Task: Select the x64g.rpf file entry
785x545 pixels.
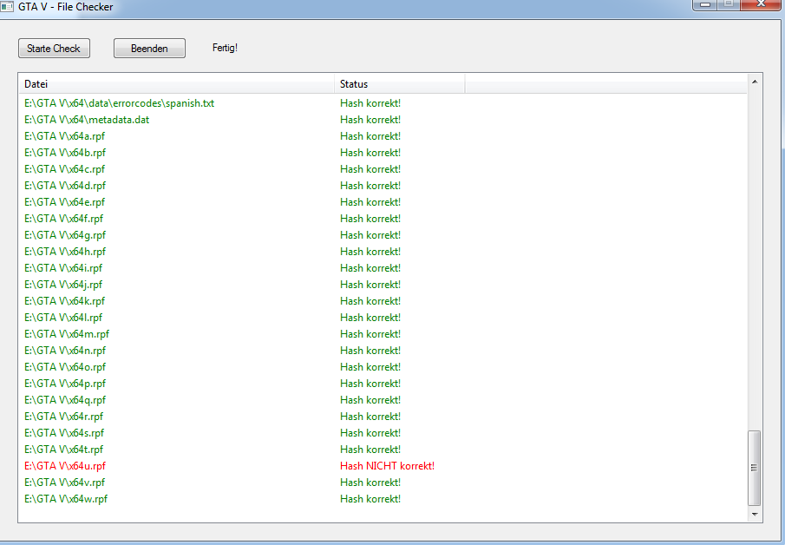Action: pyautogui.click(x=65, y=235)
